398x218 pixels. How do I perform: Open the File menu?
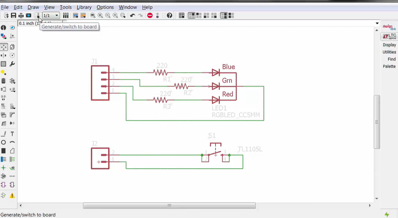[x=5, y=7]
